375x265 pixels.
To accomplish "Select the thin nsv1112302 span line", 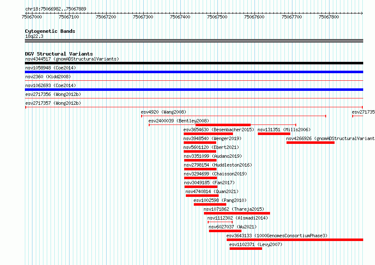I will (220, 222).
